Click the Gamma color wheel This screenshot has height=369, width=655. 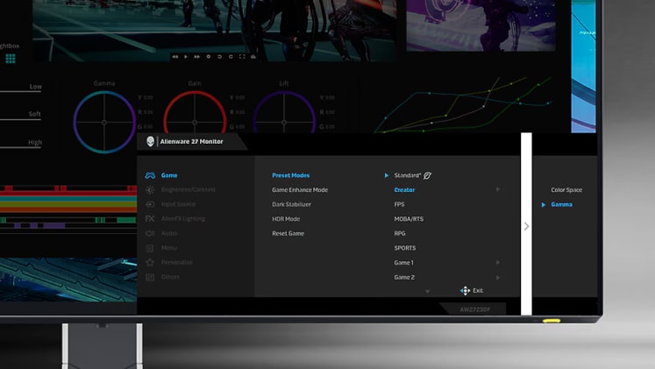(x=104, y=123)
